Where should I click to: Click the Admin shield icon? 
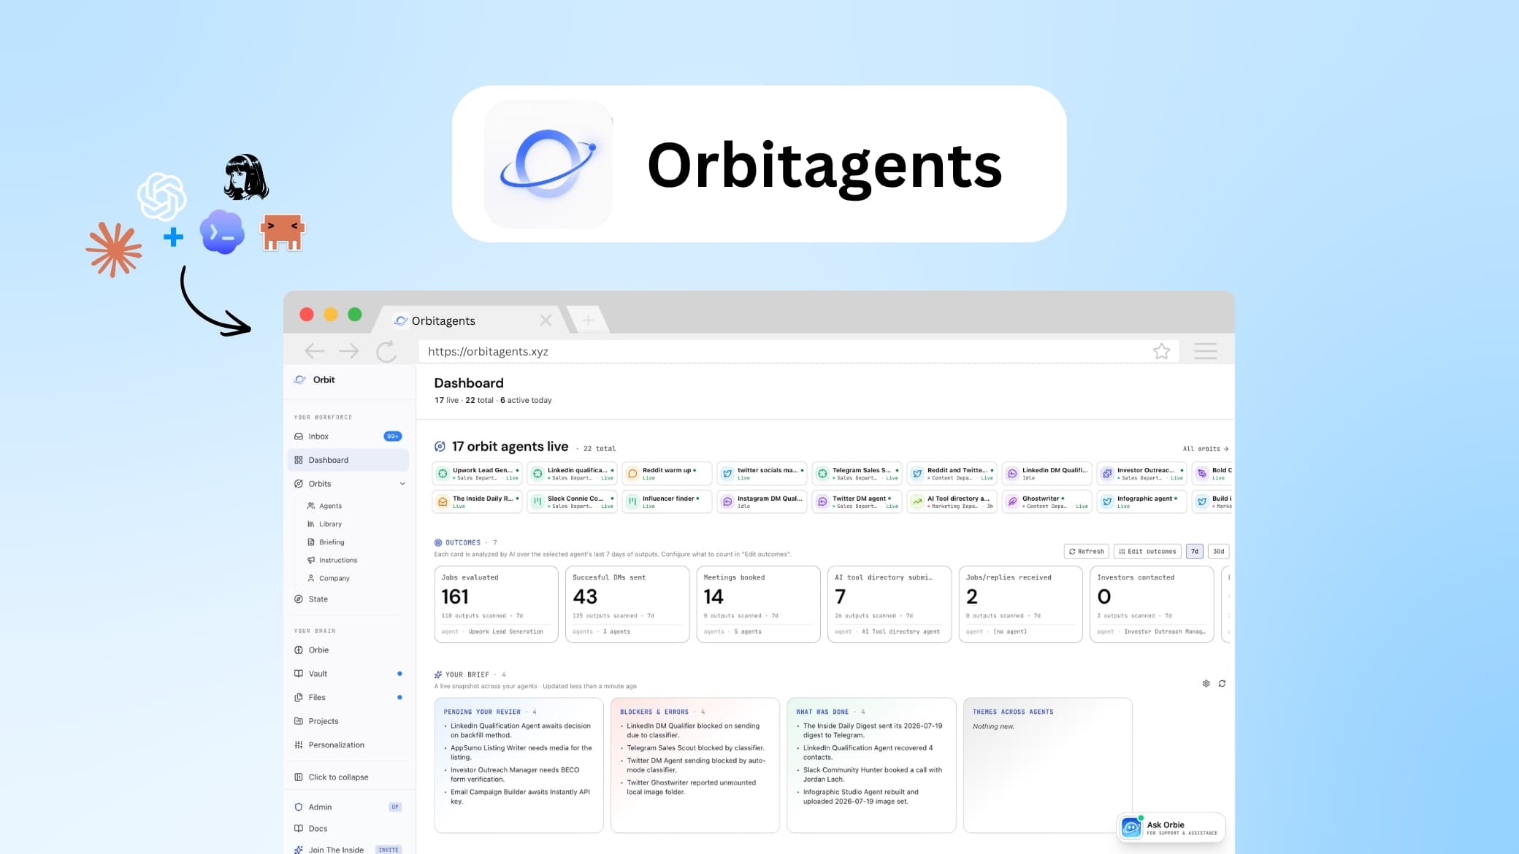coord(299,807)
